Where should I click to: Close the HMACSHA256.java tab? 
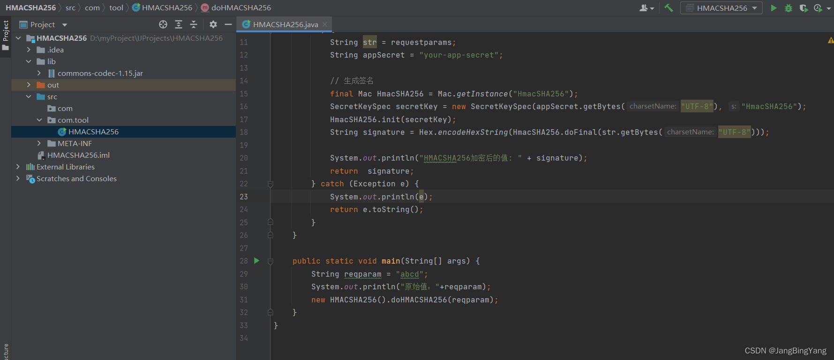point(325,24)
